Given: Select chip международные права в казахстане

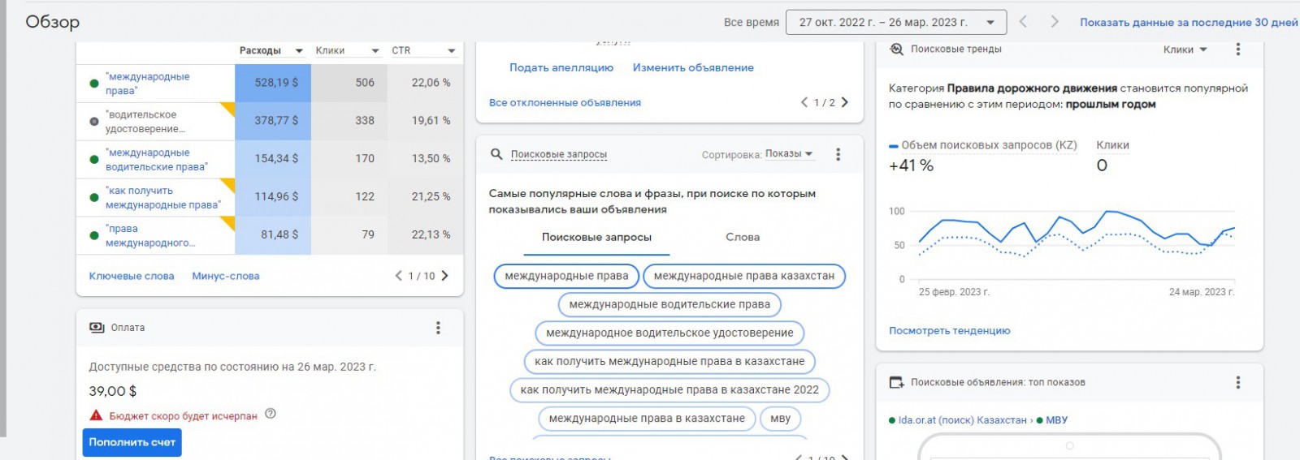Looking at the screenshot, I should point(647,419).
